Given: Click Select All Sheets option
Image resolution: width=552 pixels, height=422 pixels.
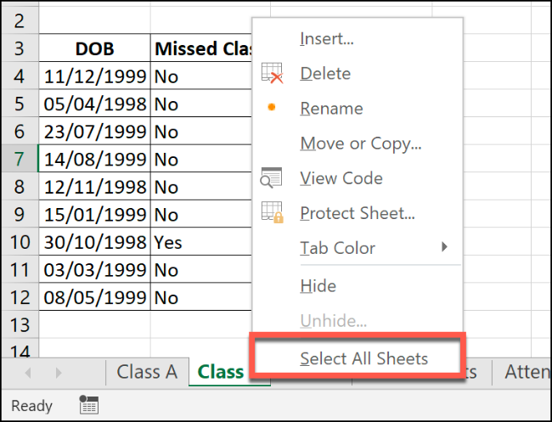Looking at the screenshot, I should [x=363, y=358].
